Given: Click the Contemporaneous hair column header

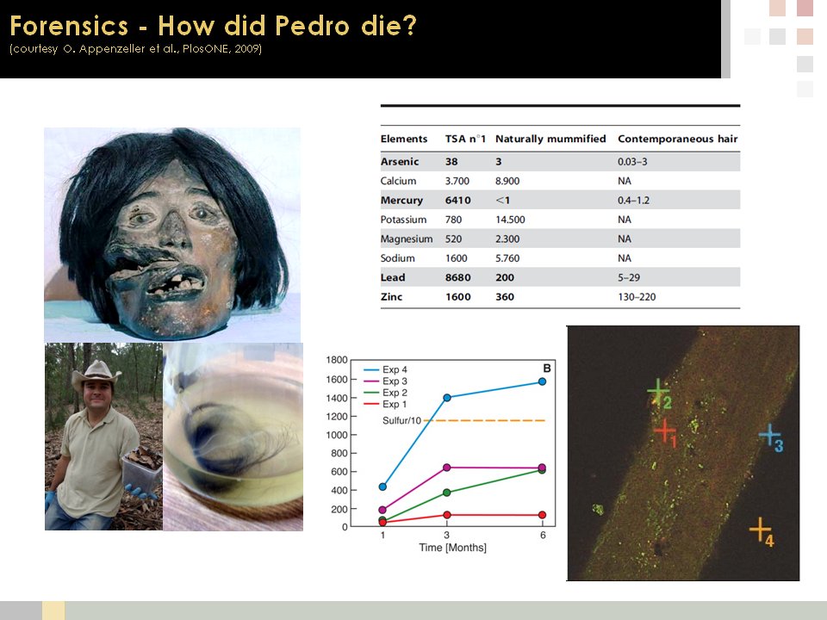Looking at the screenshot, I should [677, 139].
